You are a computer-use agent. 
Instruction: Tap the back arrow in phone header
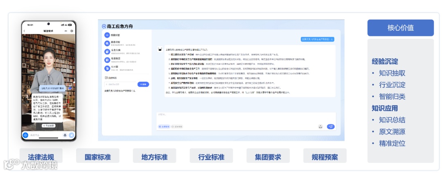coord(25,31)
